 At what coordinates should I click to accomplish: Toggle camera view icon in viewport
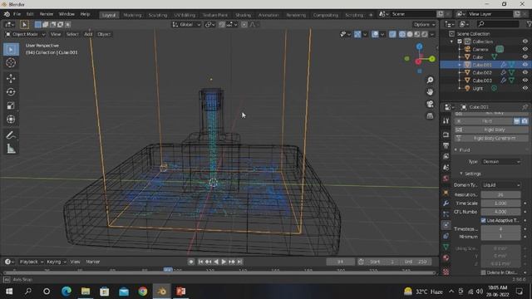(x=430, y=104)
